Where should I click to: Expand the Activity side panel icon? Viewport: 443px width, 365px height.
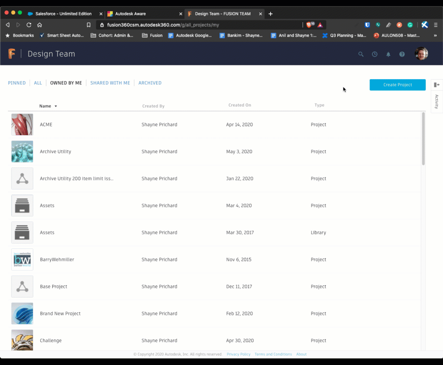point(437,85)
